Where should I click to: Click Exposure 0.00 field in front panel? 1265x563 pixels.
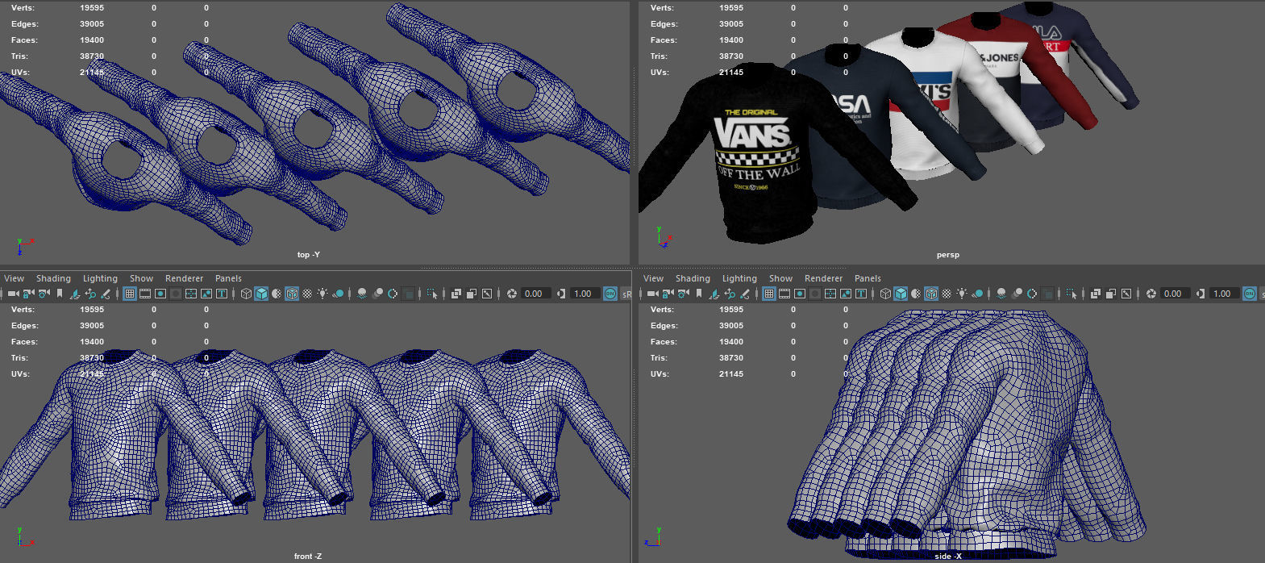pyautogui.click(x=535, y=294)
